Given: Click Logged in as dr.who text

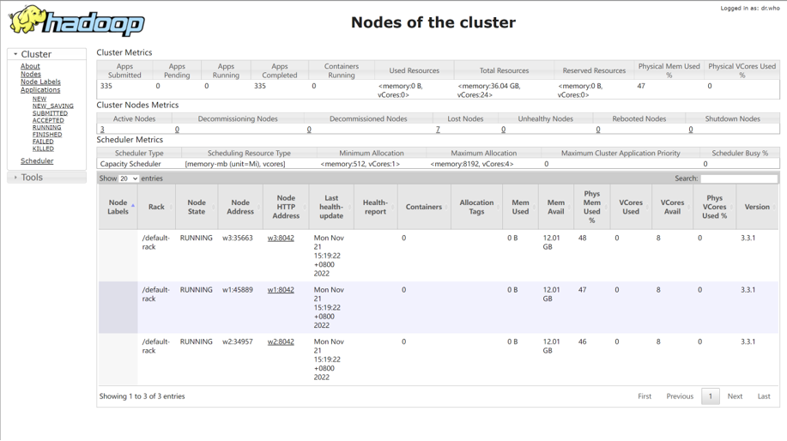Looking at the screenshot, I should [x=750, y=8].
